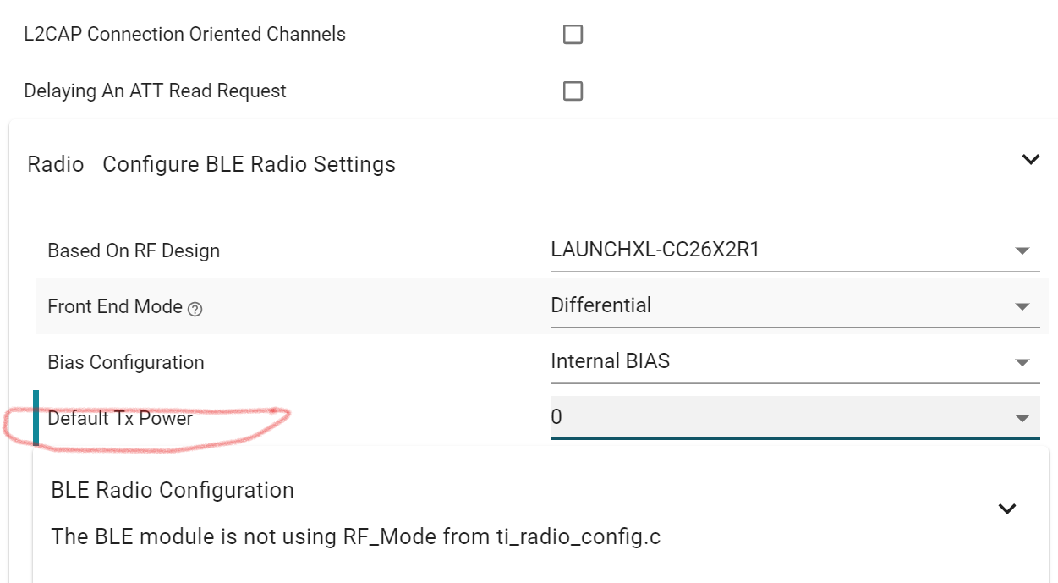Collapse the BLE Radio Configuration chevron
Image resolution: width=1058 pixels, height=583 pixels.
point(1006,509)
